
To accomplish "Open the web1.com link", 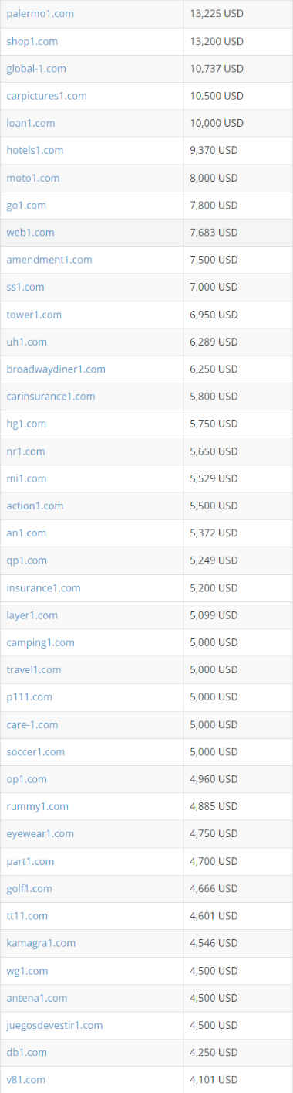I will click(x=30, y=232).
